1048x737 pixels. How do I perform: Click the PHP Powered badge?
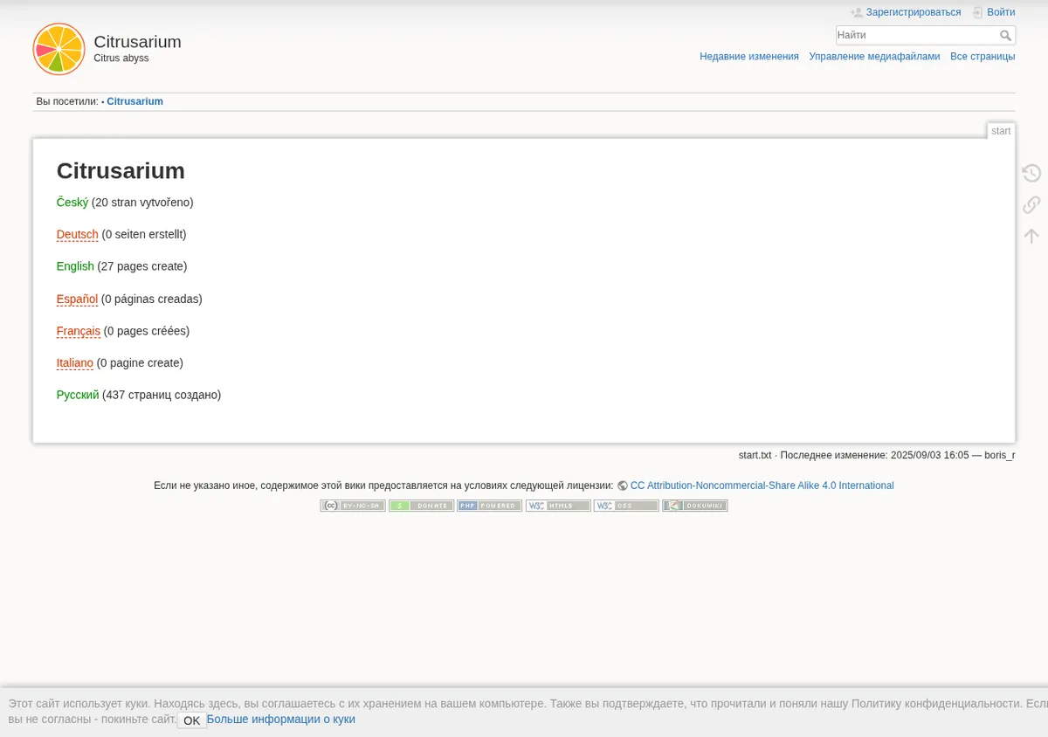pos(489,506)
